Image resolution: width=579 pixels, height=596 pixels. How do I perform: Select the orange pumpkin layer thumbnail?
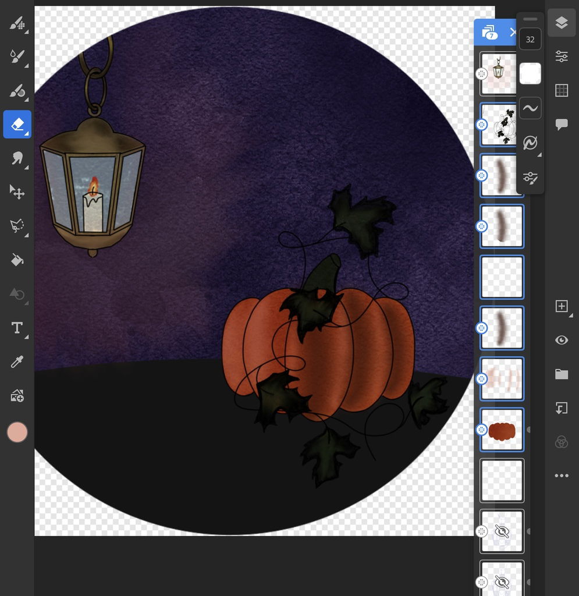502,430
